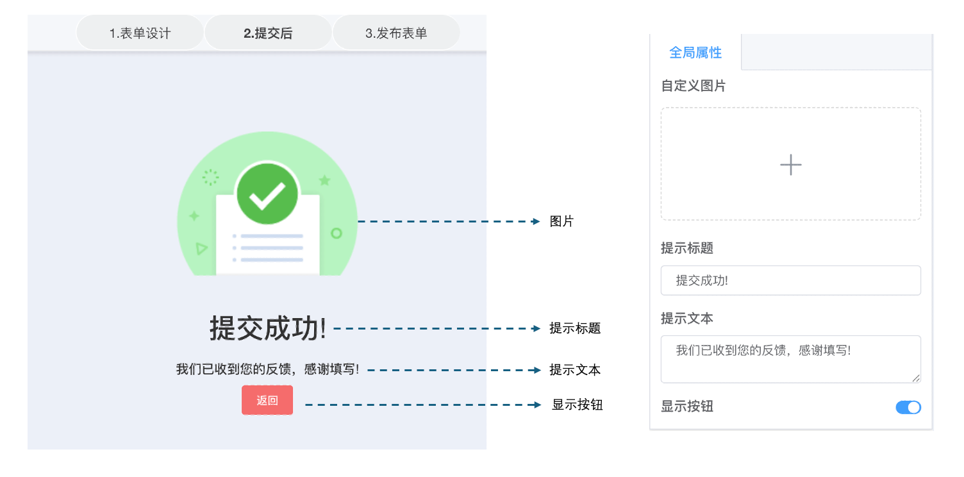Click the 我们已收到您的反馈 text in the preview
The width and height of the screenshot is (964, 477).
(268, 369)
